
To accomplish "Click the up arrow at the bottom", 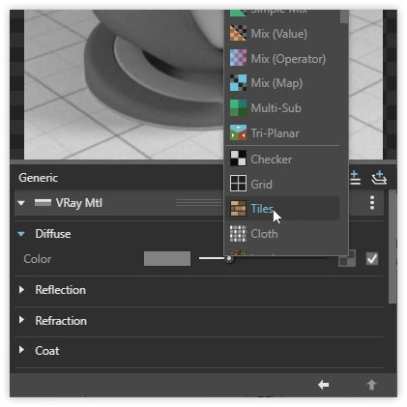I will pyautogui.click(x=371, y=385).
